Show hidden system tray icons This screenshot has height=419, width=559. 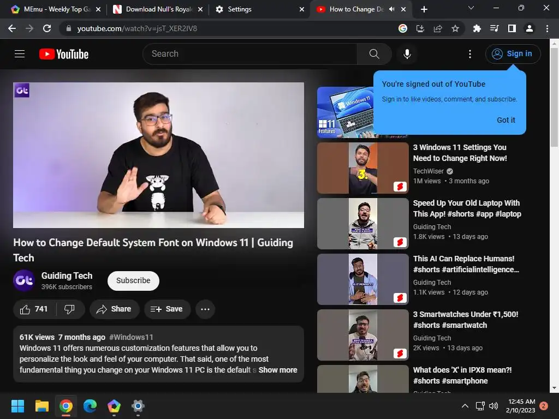pos(465,406)
